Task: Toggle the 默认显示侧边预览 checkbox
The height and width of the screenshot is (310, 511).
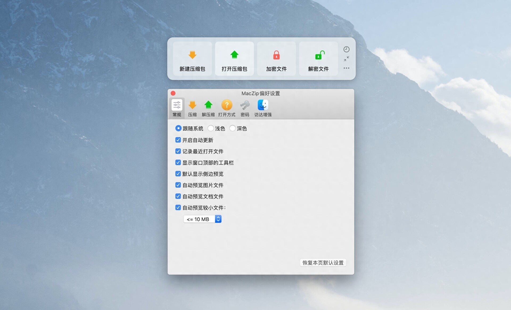Action: [x=178, y=174]
